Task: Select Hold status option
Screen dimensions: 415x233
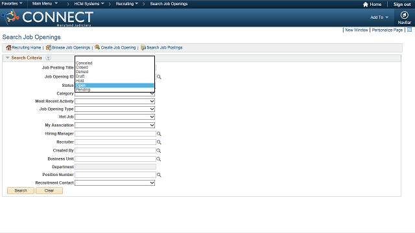Action: click(115, 81)
